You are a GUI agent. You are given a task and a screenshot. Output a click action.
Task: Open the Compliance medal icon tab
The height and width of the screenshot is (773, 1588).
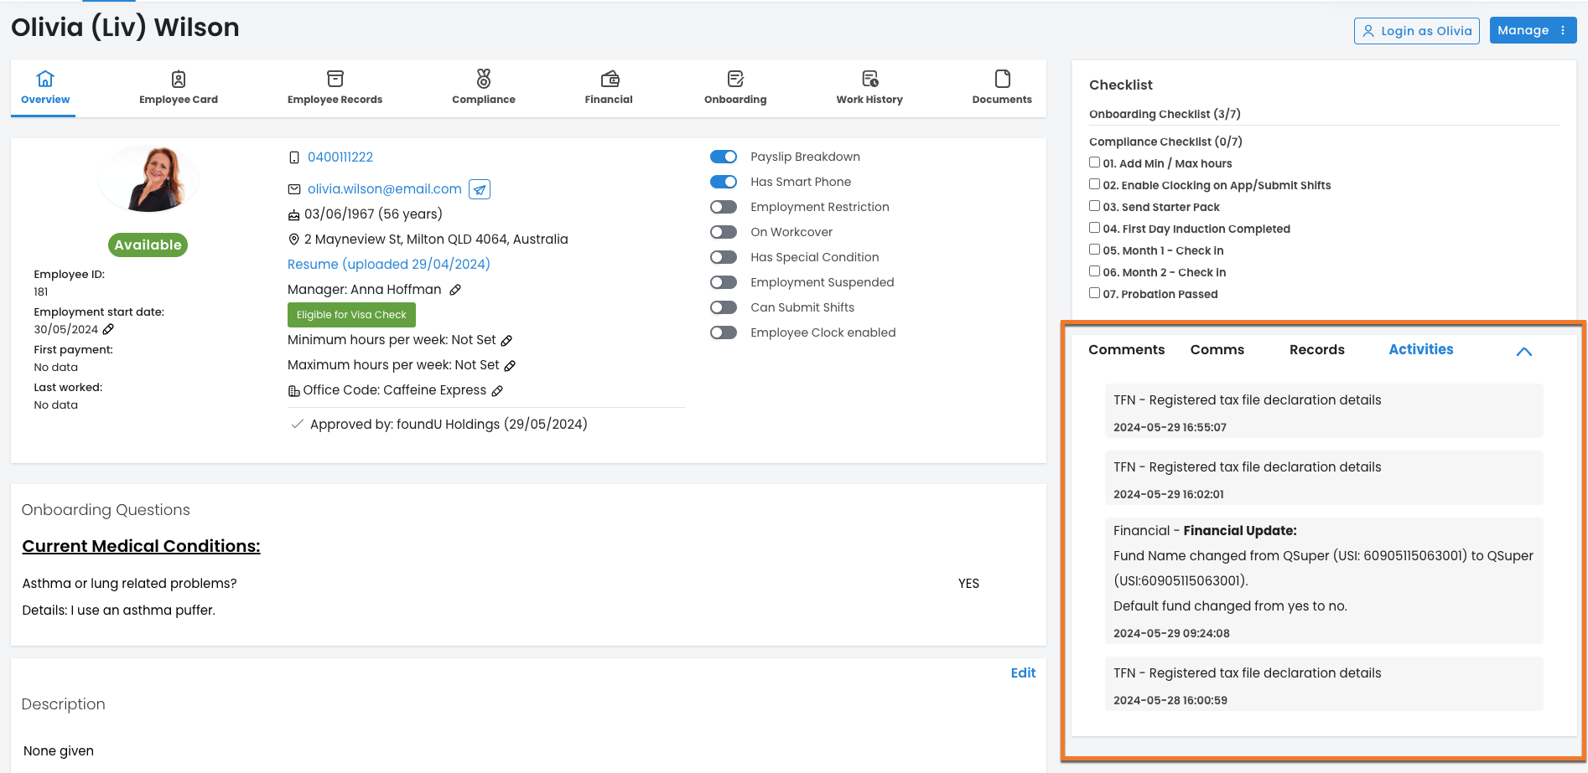(483, 87)
